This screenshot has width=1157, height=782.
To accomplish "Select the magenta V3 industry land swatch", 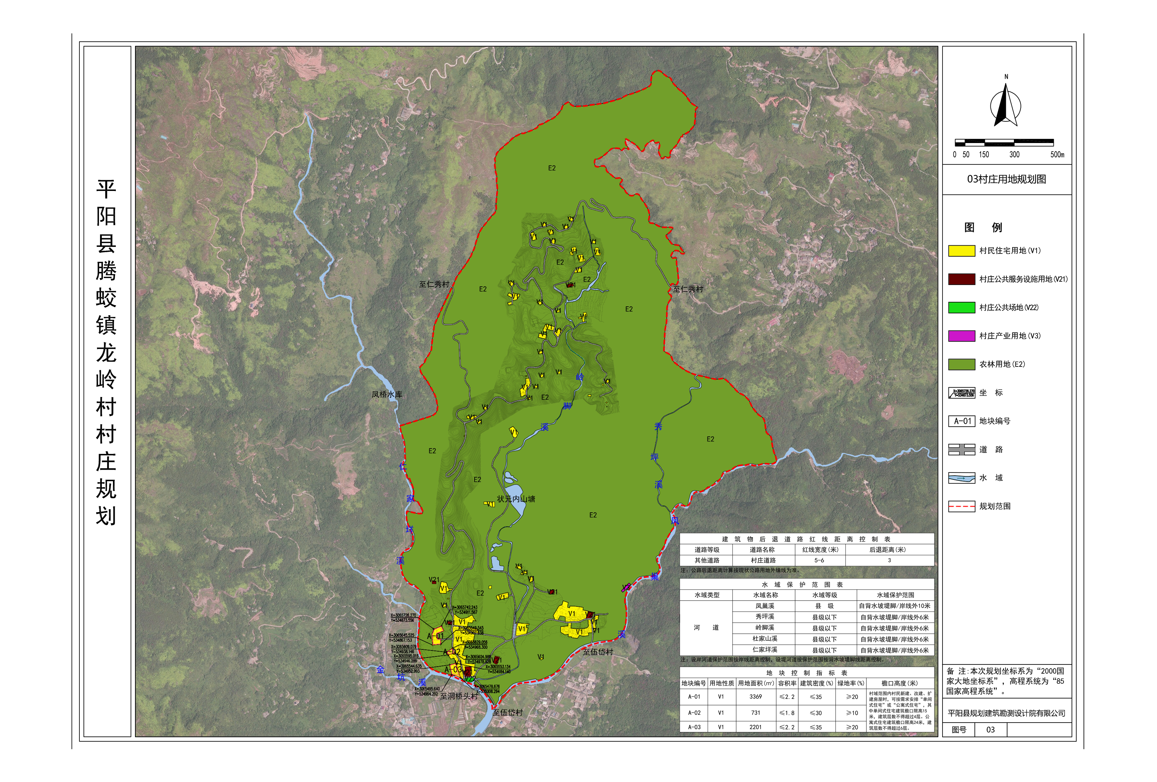I will 961,335.
